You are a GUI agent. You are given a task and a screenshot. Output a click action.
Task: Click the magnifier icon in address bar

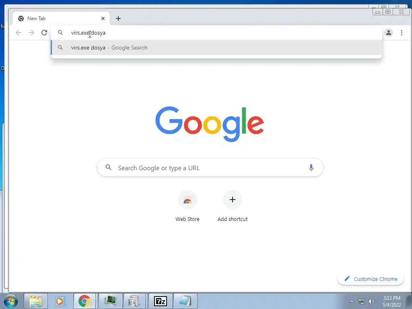pos(60,33)
